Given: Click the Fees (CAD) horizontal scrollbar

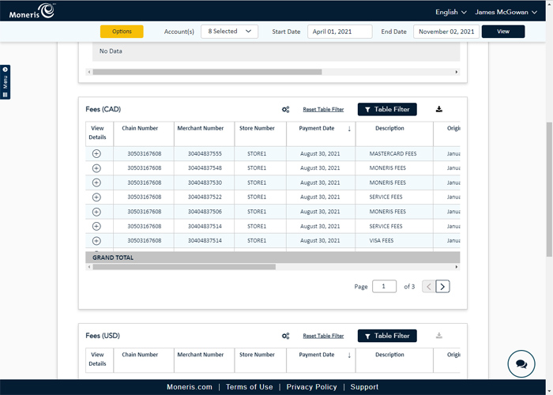Looking at the screenshot, I should (x=184, y=267).
